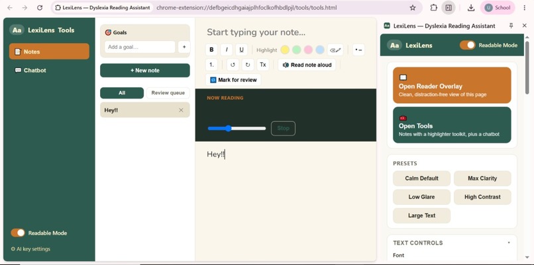534x265 pixels.
Task: Apply italic formatting button
Action: tap(227, 50)
